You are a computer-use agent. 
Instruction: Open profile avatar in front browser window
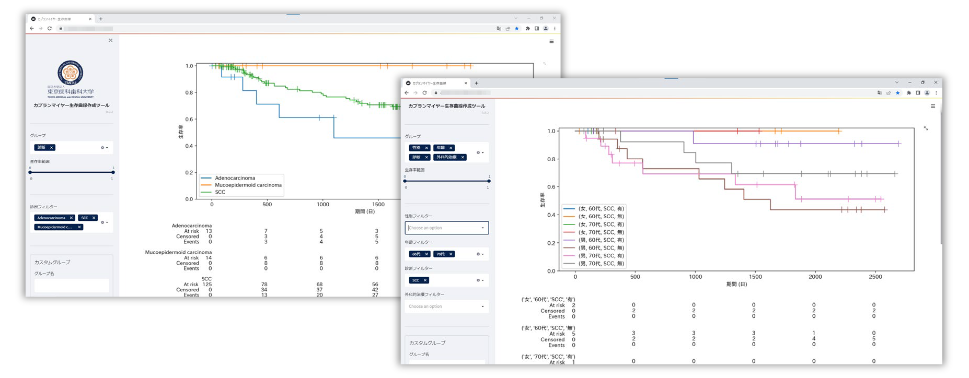927,93
